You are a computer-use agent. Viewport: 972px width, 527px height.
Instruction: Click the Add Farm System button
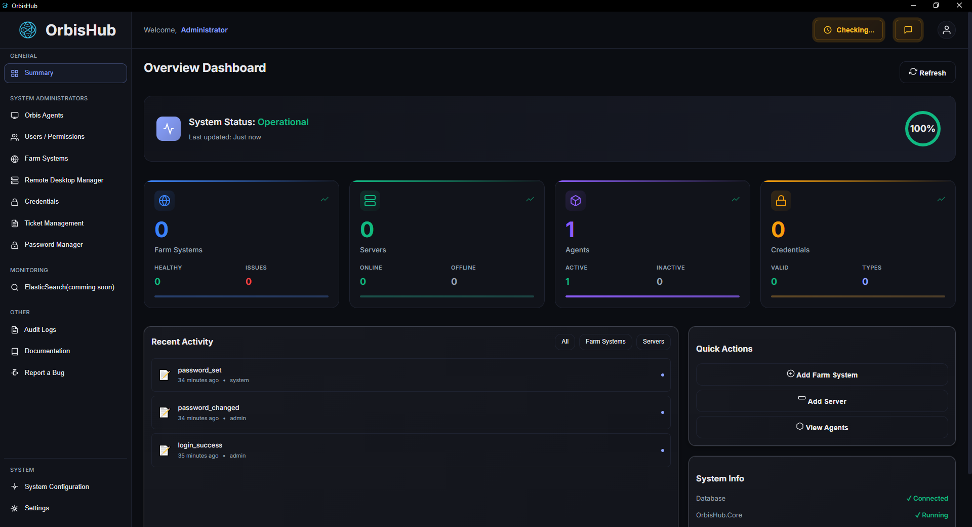(x=821, y=374)
